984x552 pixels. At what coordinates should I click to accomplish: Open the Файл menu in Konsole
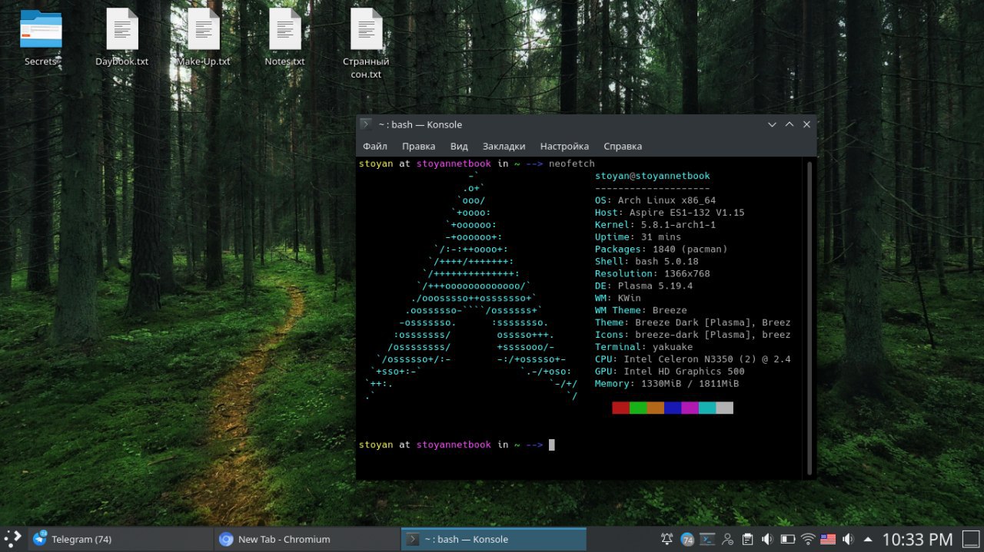coord(375,146)
